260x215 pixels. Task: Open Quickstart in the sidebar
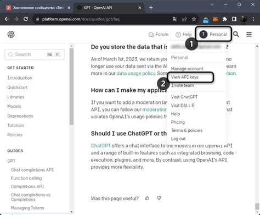18,87
